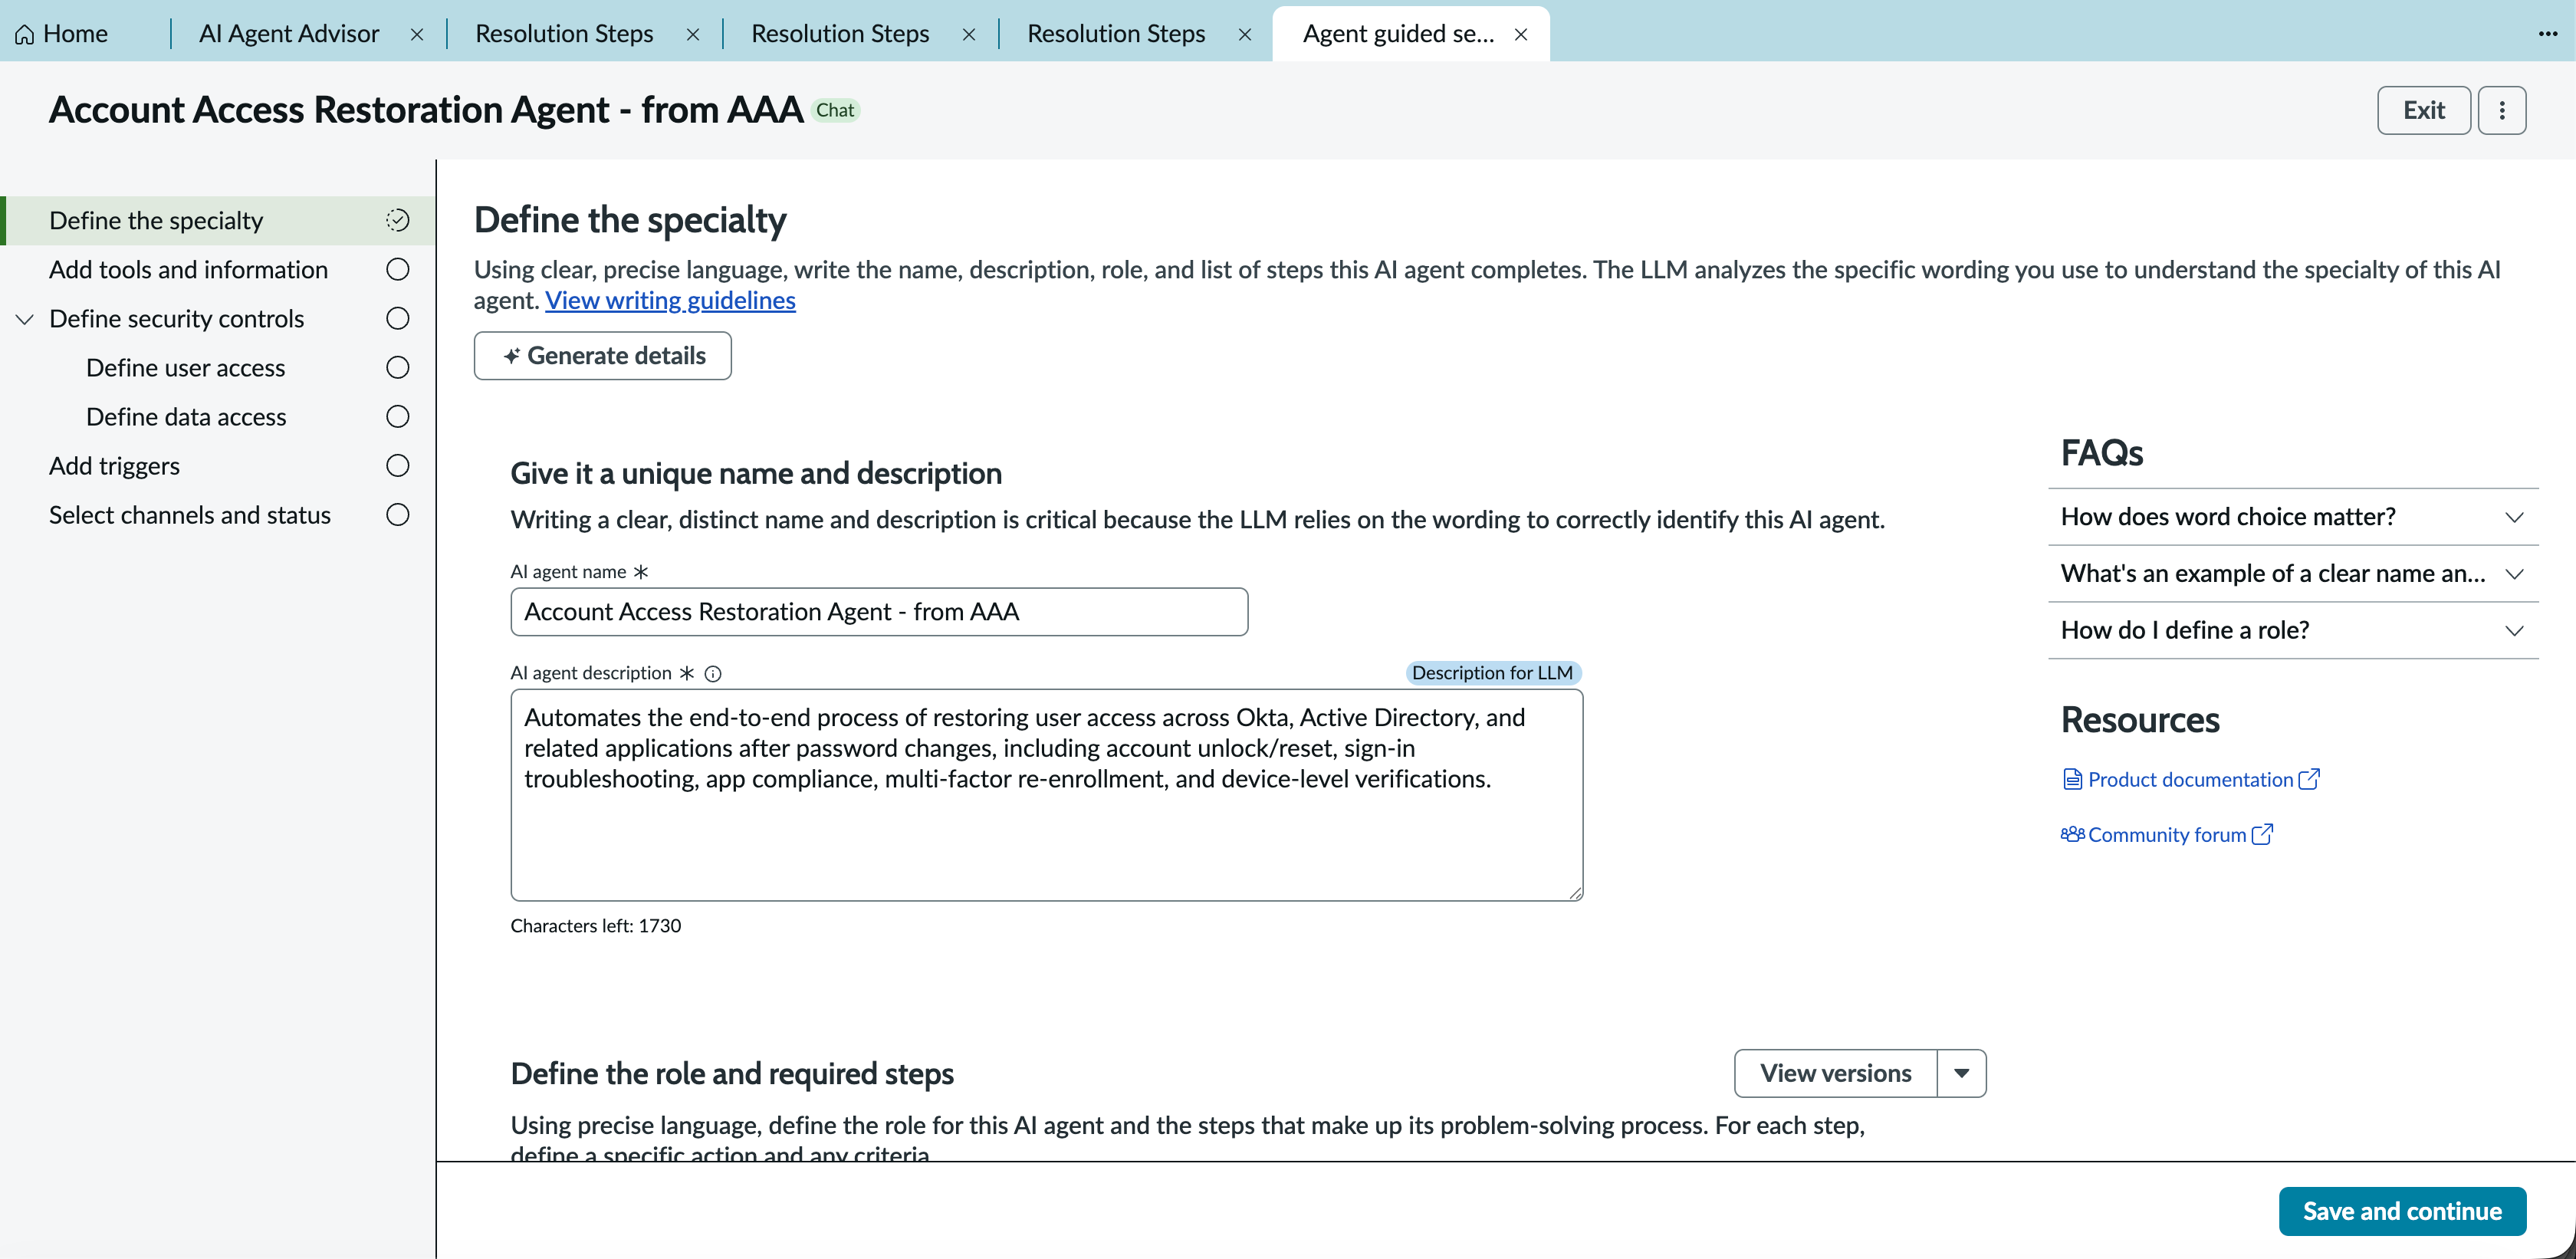The height and width of the screenshot is (1259, 2576).
Task: Click the Add tools and information status circle
Action: (398, 269)
